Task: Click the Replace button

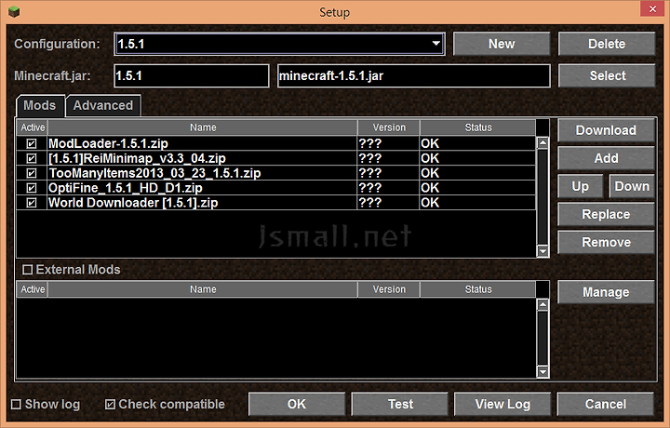Action: pos(606,214)
